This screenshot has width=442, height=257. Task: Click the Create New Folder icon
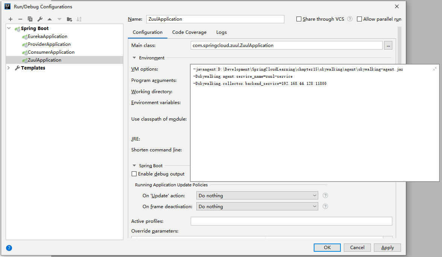coord(69,19)
